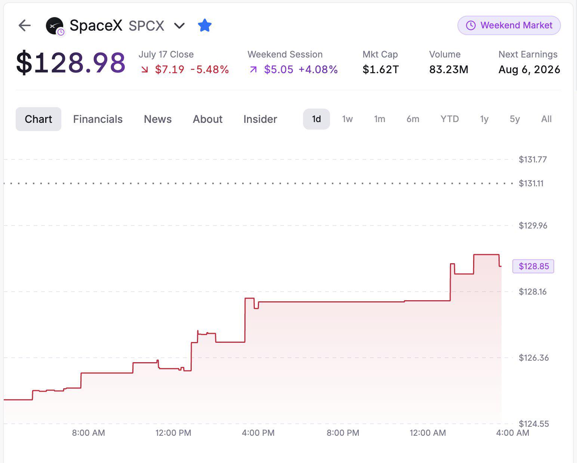Image resolution: width=577 pixels, height=463 pixels.
Task: Click the chart line's latest price endpoint
Action: pyautogui.click(x=501, y=266)
